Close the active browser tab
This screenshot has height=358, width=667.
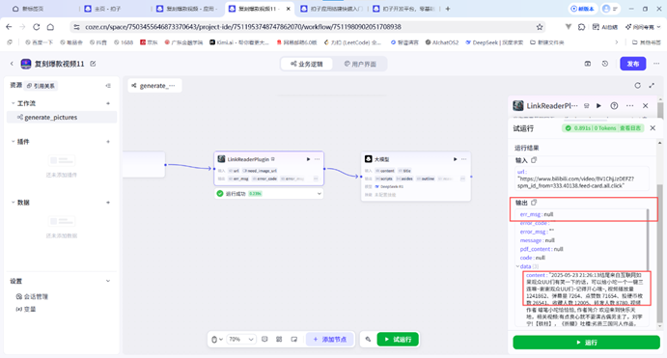(x=288, y=9)
